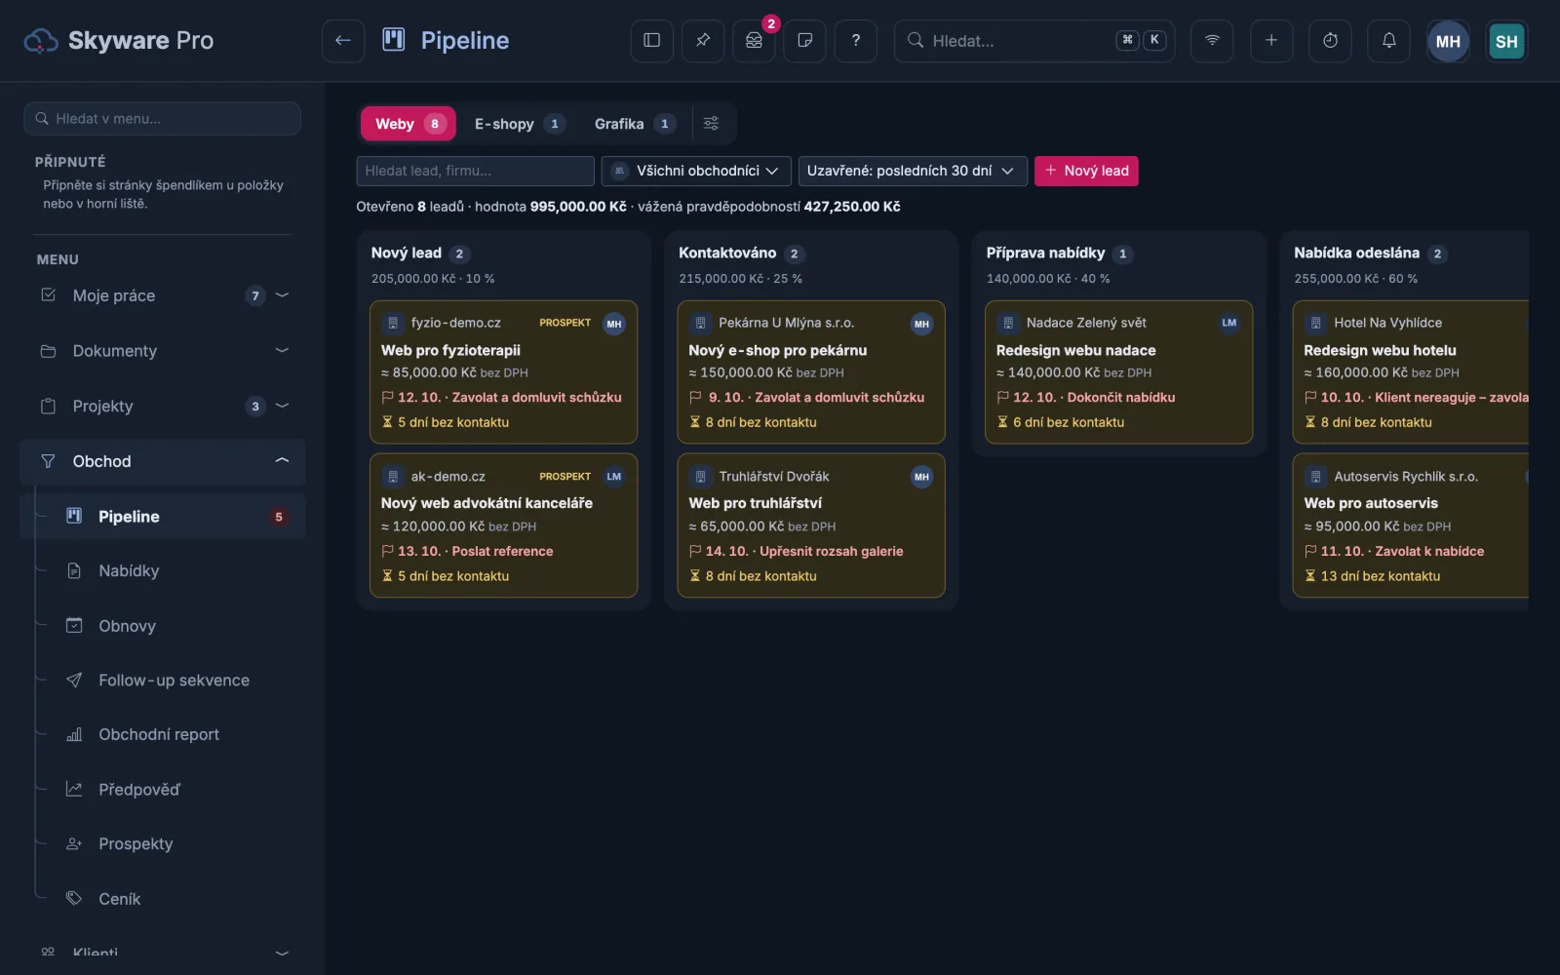This screenshot has height=975, width=1560.
Task: Open the sticky note icon
Action: tap(805, 41)
